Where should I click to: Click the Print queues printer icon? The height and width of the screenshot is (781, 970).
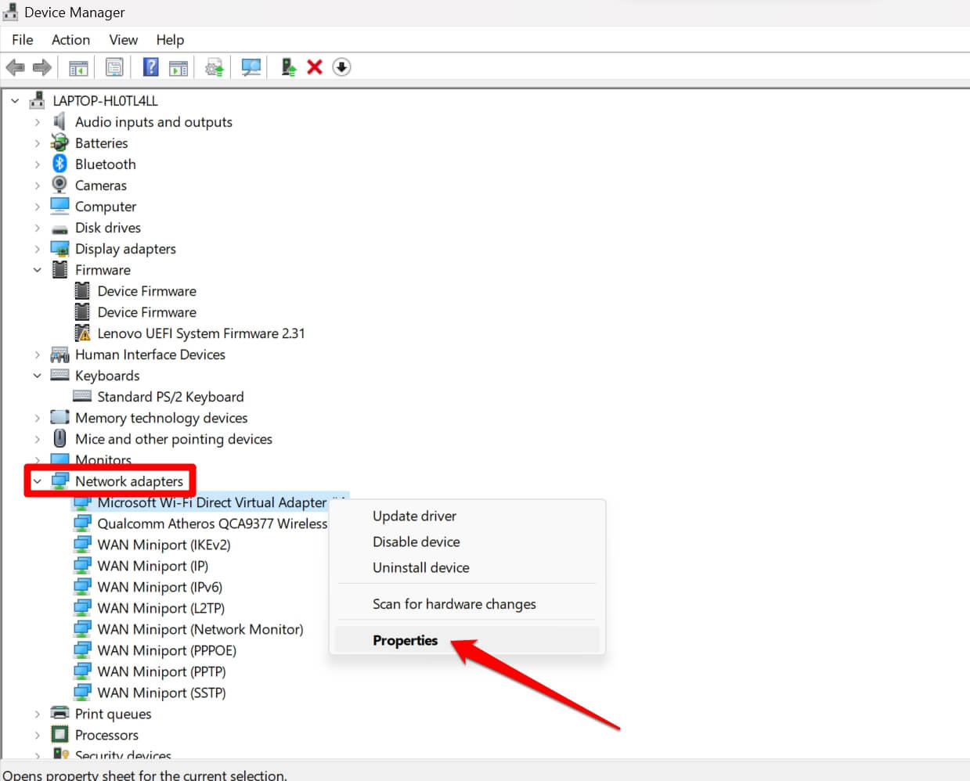59,713
